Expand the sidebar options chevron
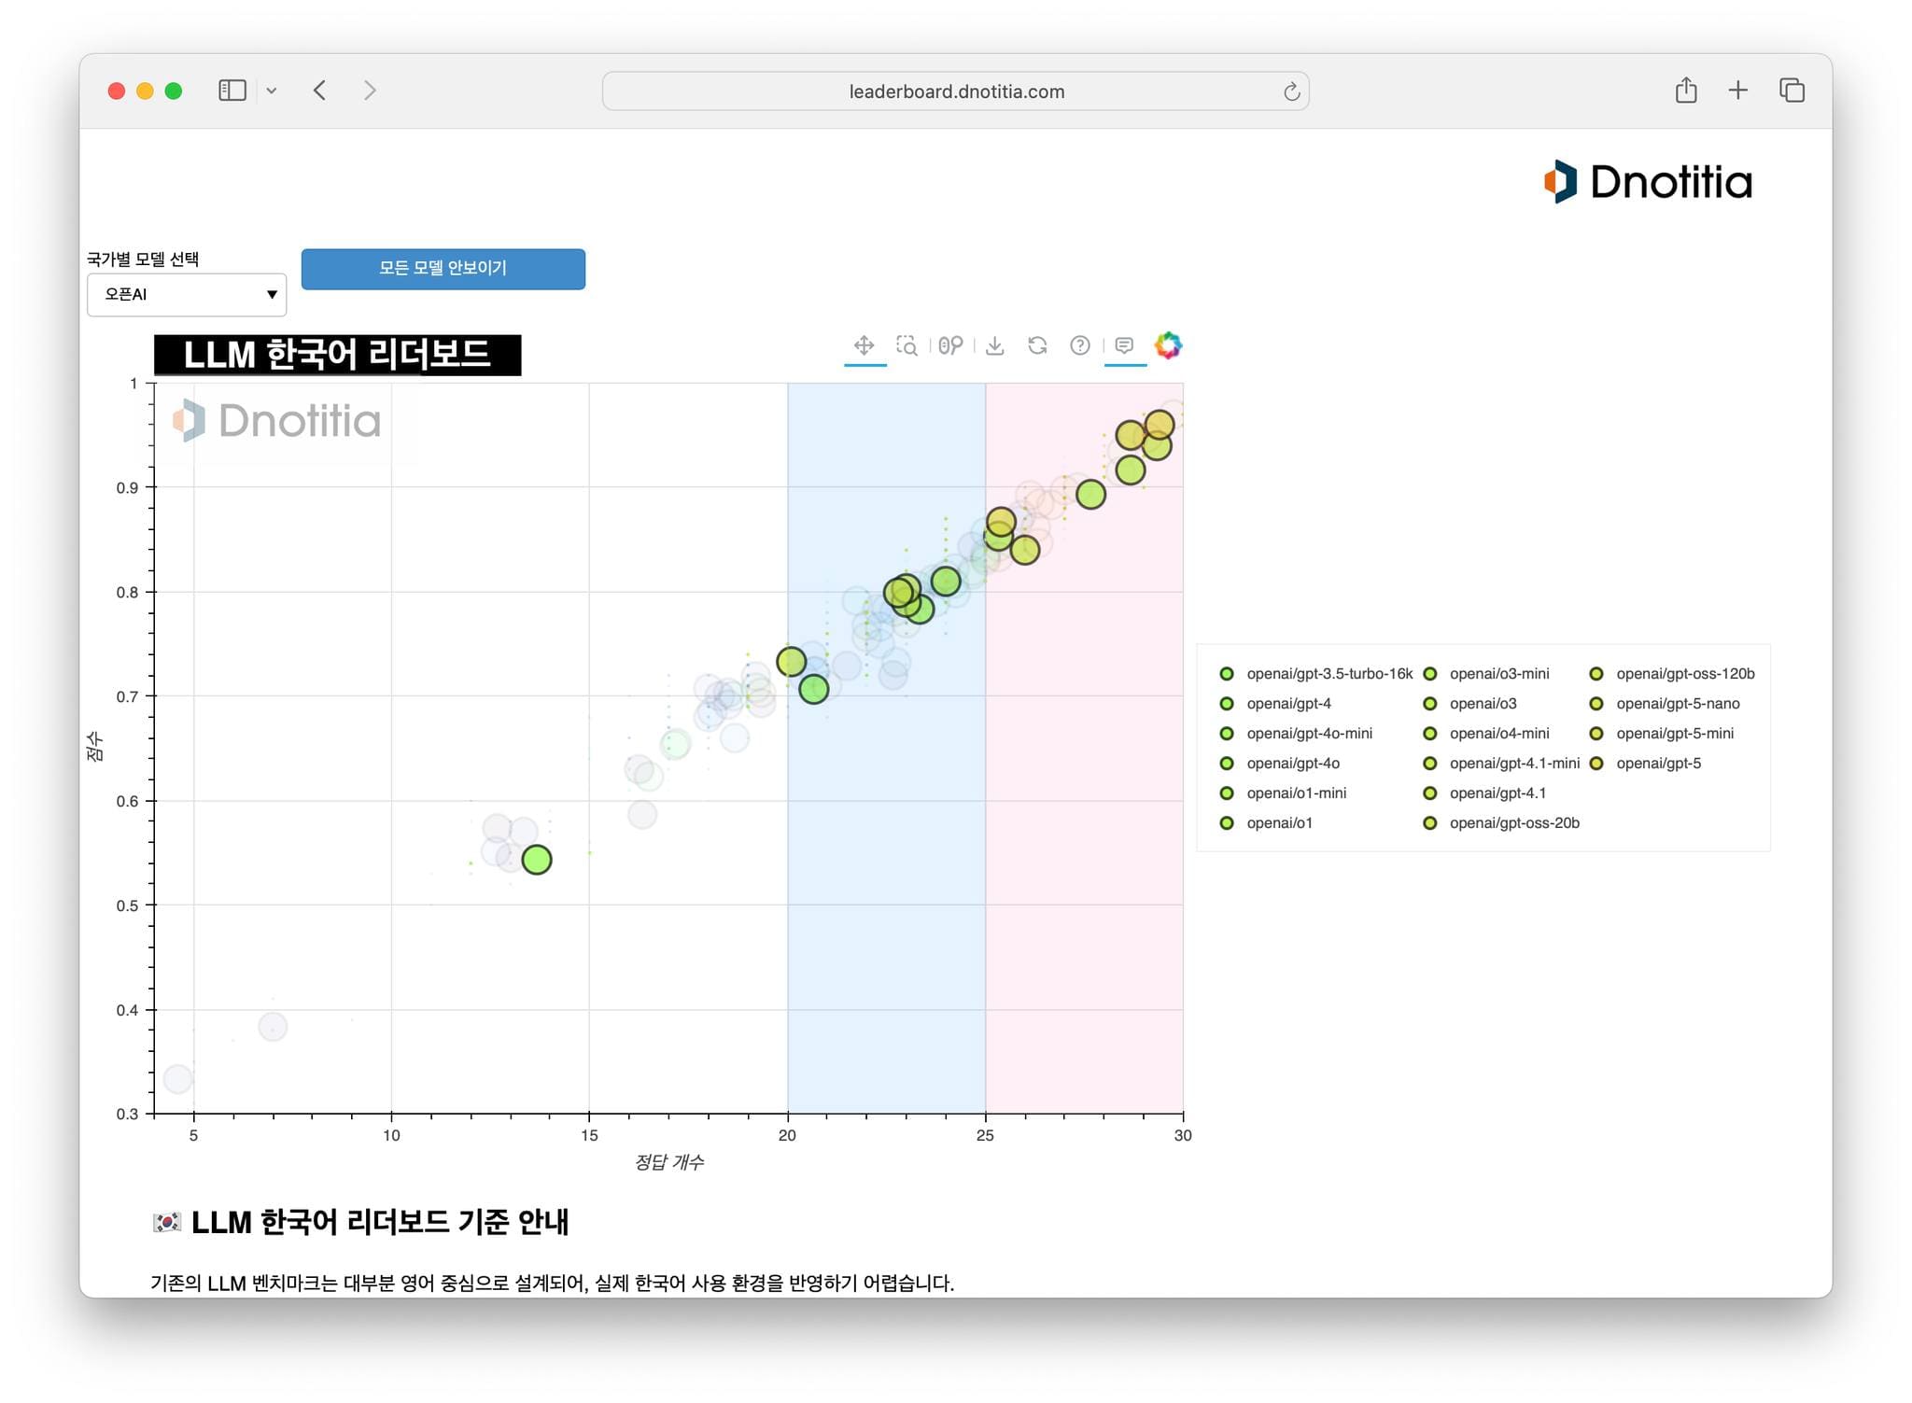The image size is (1912, 1403). pos(272,91)
